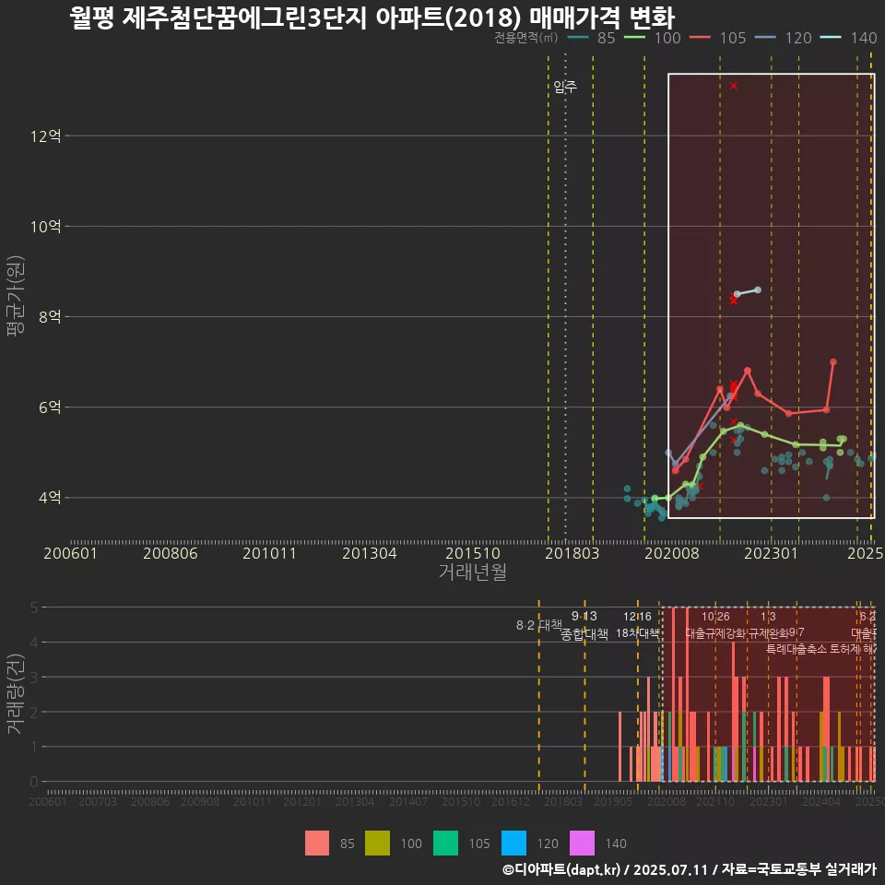Screen dimensions: 885x885
Task: Click the 6억 y-axis label
Action: 50,407
